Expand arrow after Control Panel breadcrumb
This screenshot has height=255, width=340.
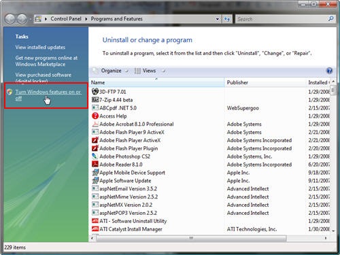point(86,19)
